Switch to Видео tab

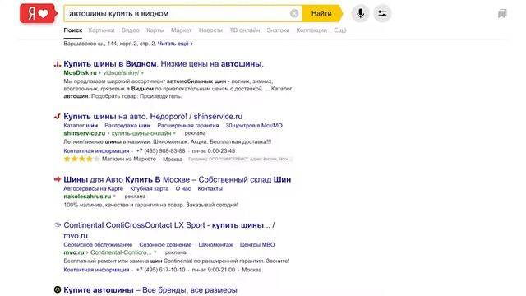tap(130, 30)
